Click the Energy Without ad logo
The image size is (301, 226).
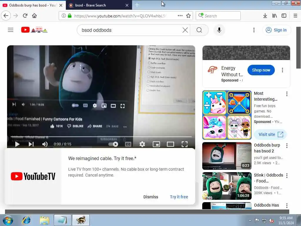coord(213,70)
